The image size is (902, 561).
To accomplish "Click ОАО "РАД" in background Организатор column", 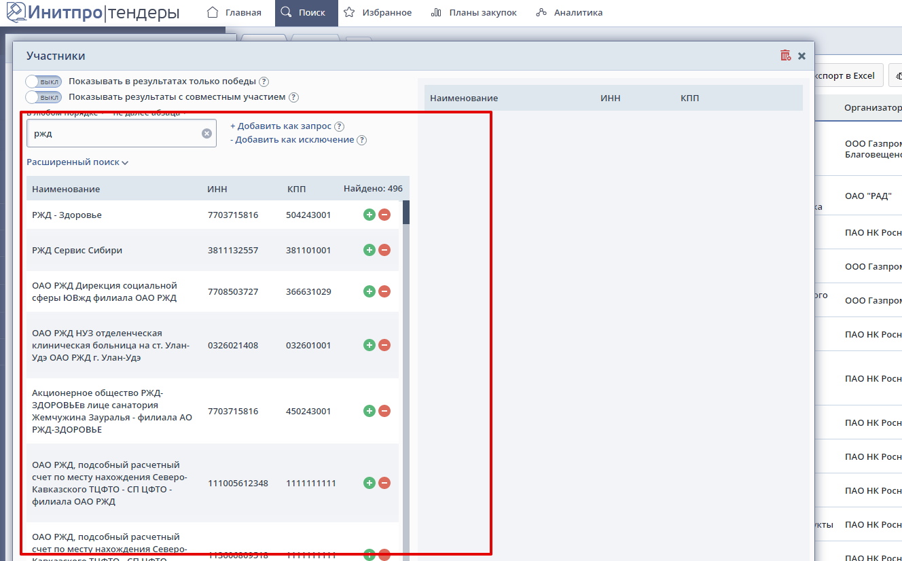I will (x=868, y=196).
